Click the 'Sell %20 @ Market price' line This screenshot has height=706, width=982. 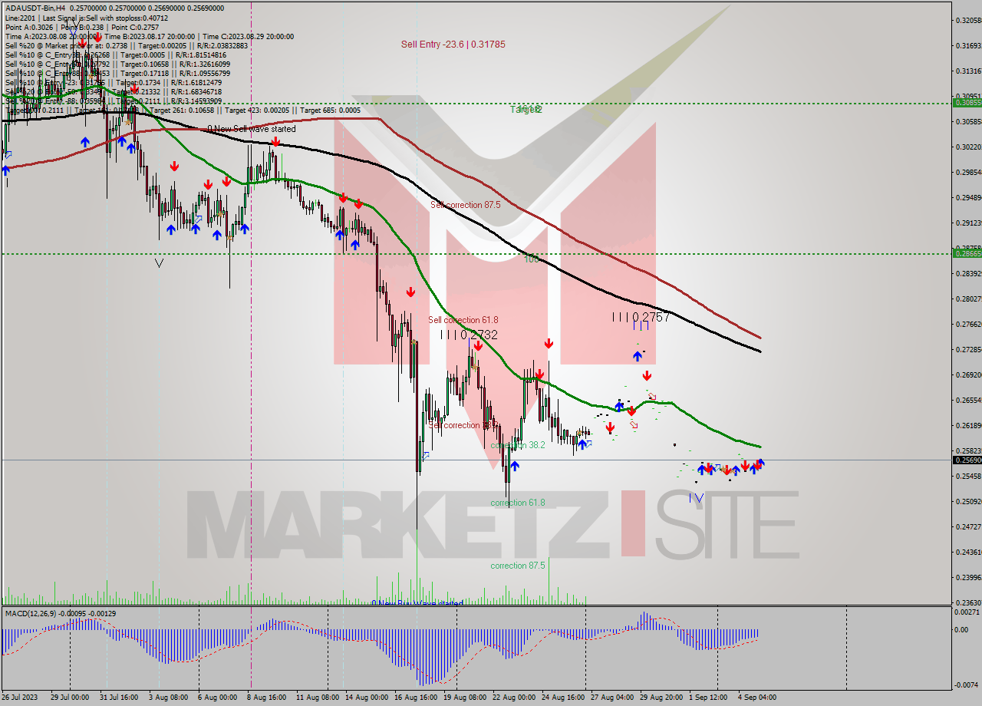pos(127,45)
